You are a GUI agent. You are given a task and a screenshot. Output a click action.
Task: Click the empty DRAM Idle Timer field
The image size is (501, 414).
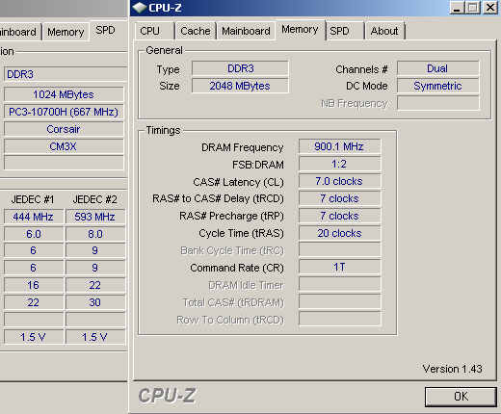(340, 284)
